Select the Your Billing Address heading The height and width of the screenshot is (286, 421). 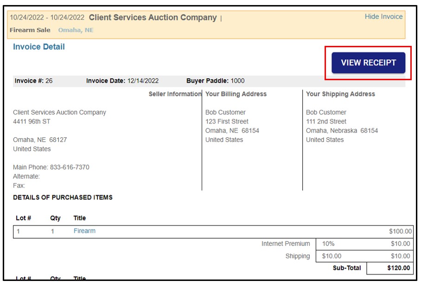pyautogui.click(x=236, y=94)
